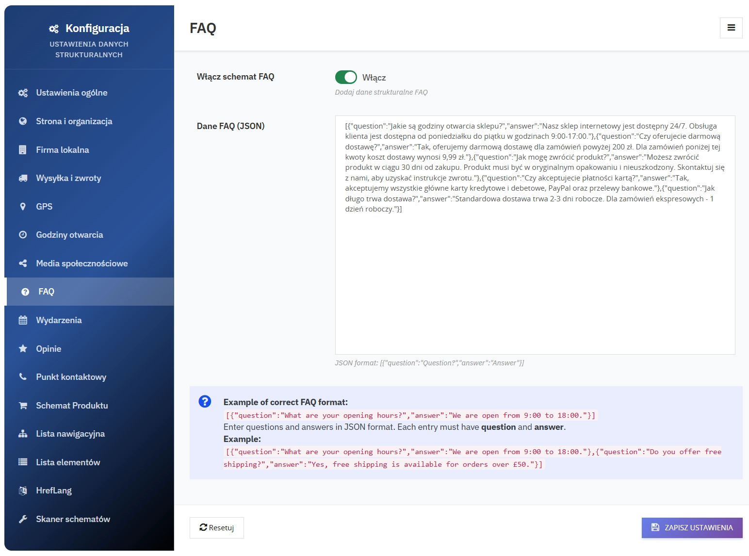Go to Schemat Produktu section
The width and height of the screenshot is (749, 556).
(x=72, y=406)
